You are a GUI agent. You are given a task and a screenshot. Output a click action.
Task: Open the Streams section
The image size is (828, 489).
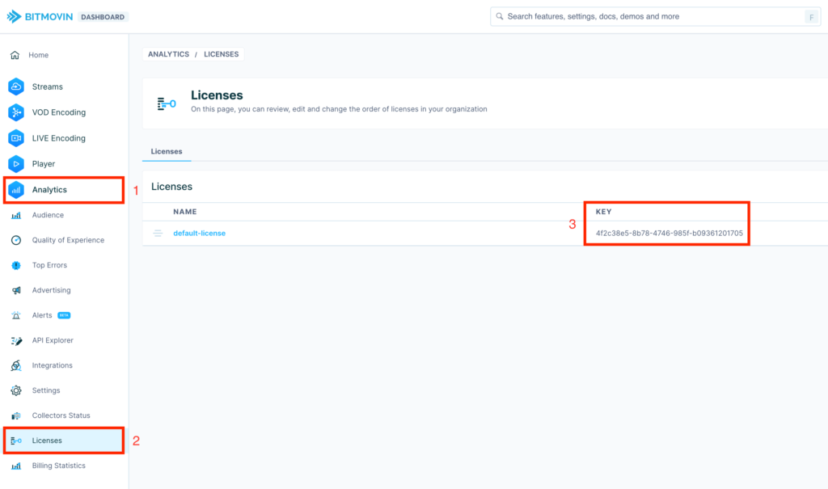[48, 86]
